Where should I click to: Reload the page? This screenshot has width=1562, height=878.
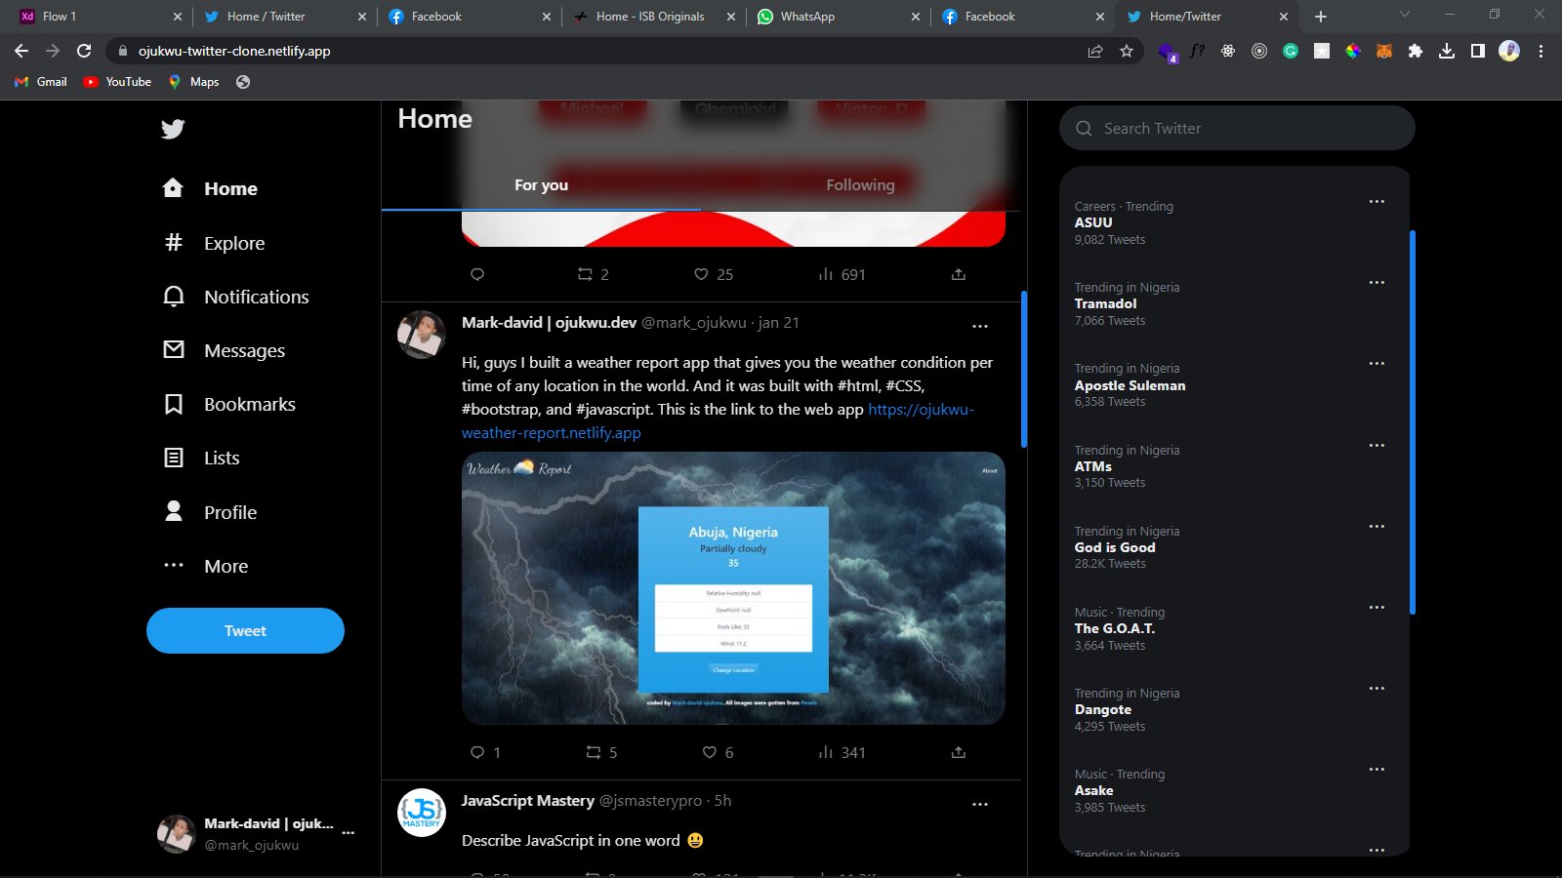[x=84, y=51]
